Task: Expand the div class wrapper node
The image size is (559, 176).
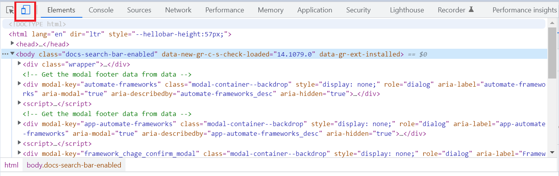Action: click(20, 64)
